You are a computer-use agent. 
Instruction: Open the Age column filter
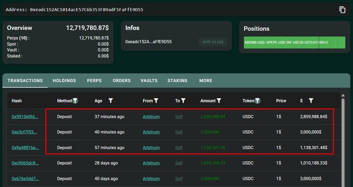click(111, 101)
